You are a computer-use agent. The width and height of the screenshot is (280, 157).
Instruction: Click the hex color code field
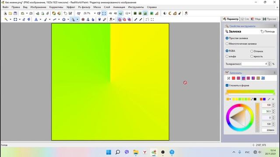268,130
